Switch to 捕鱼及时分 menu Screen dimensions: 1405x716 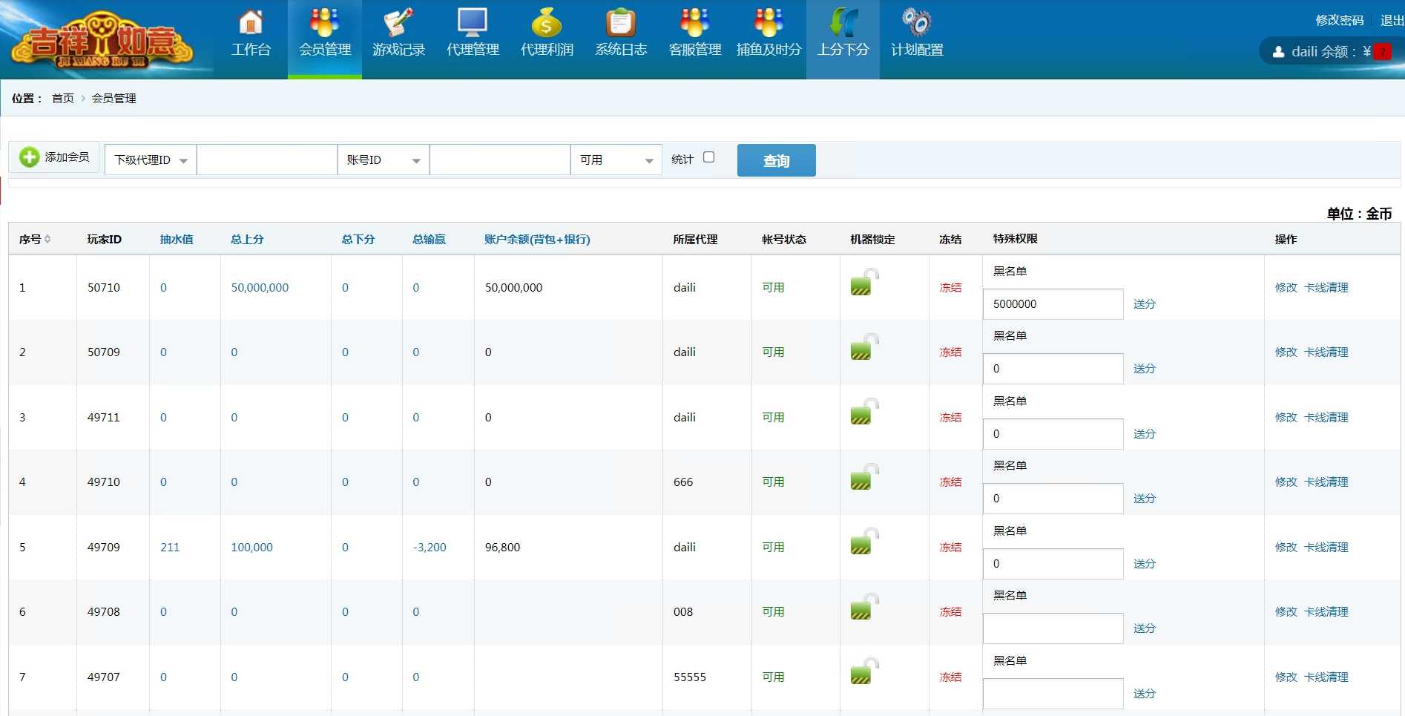click(x=769, y=49)
